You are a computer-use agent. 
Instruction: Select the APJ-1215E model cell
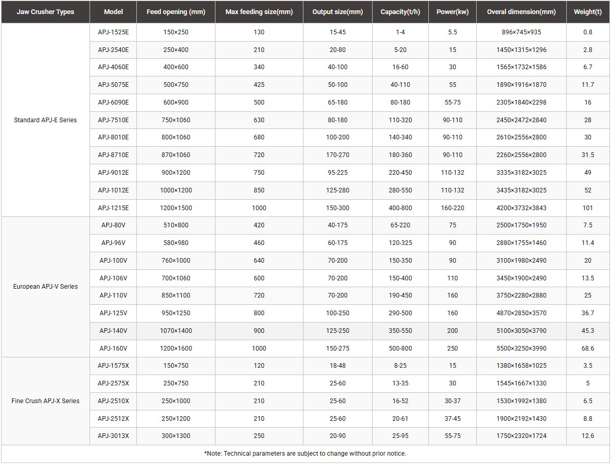[x=113, y=208]
